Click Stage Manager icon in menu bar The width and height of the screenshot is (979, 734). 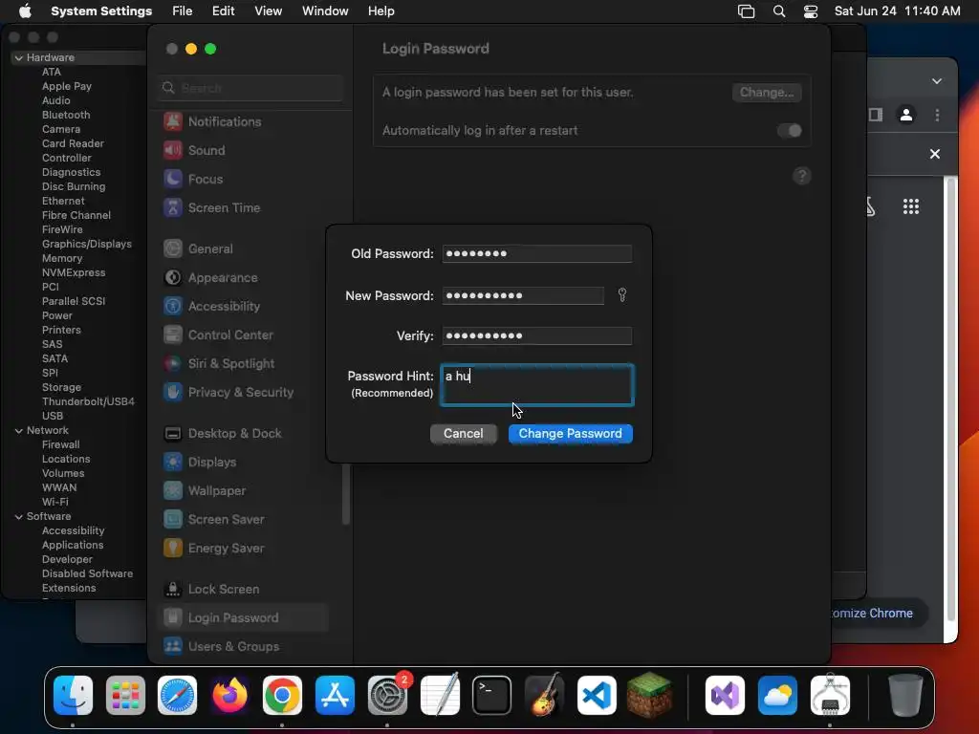click(746, 11)
